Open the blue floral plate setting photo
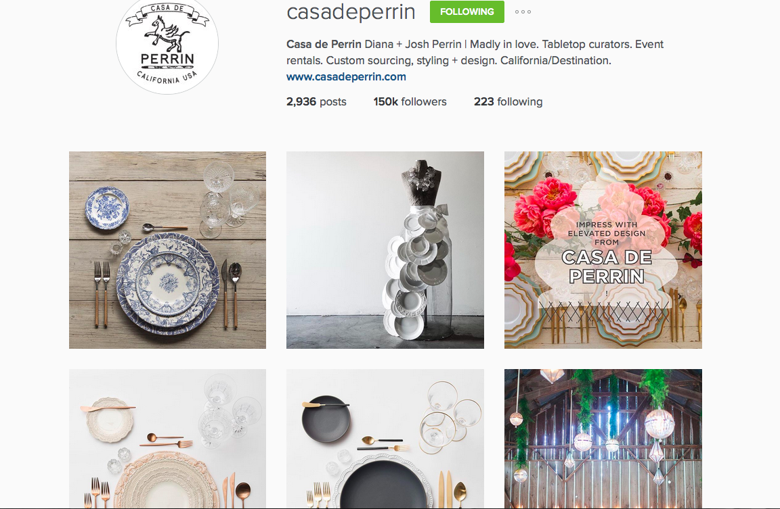 coord(168,250)
